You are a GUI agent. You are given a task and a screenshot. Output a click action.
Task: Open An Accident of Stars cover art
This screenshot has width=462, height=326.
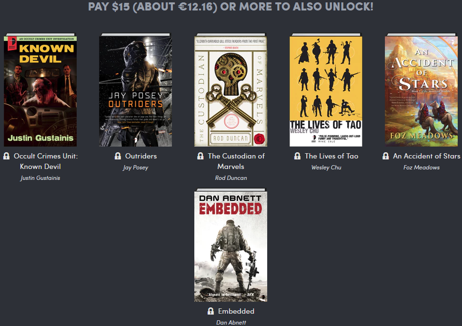422,90
